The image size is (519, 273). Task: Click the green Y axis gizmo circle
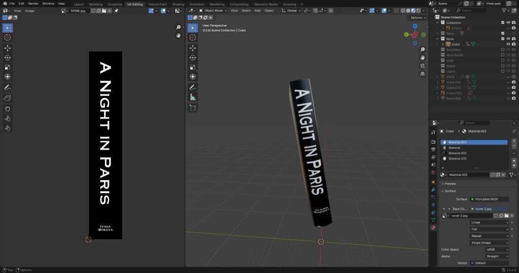(406, 35)
